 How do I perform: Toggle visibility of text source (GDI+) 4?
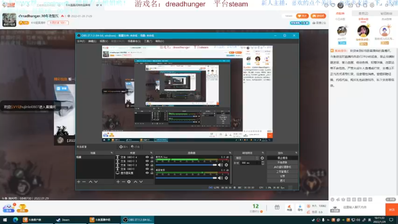pyautogui.click(x=147, y=157)
